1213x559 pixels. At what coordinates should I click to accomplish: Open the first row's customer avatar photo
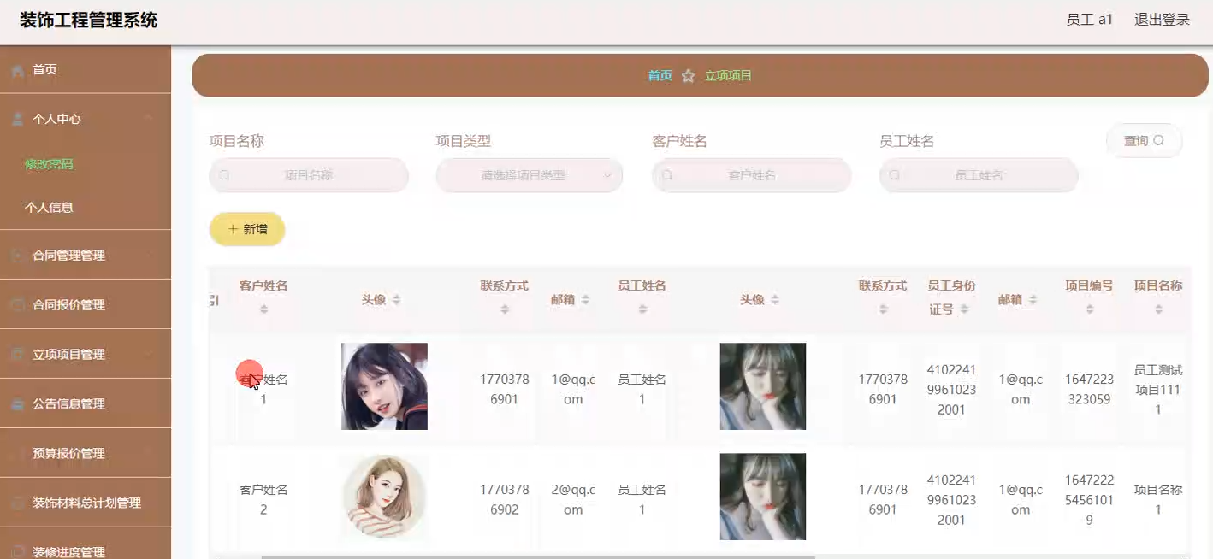pyautogui.click(x=384, y=386)
